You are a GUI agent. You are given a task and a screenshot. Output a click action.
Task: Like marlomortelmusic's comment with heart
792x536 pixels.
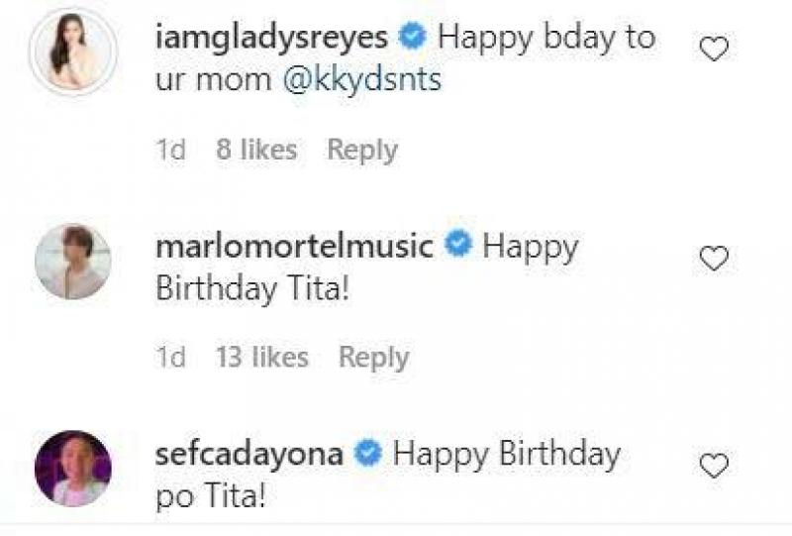point(714,259)
